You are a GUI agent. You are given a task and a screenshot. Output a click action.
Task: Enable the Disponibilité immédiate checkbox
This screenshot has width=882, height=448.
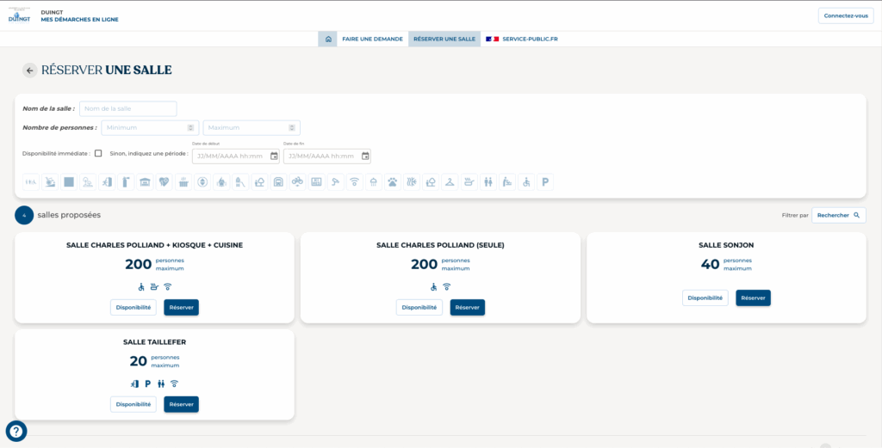[98, 154]
